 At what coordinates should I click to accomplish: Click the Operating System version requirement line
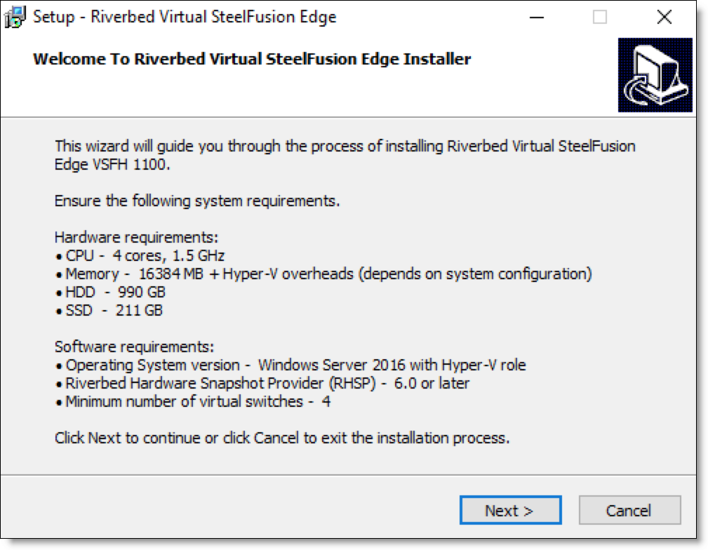(x=290, y=365)
